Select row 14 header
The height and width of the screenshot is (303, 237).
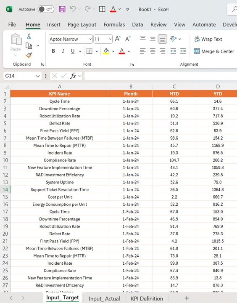(5, 189)
